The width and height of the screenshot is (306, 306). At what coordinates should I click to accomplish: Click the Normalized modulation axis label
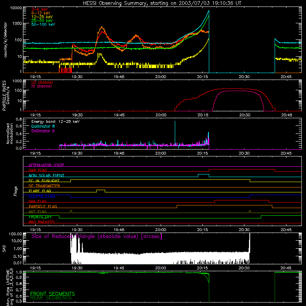[x=10, y=133]
